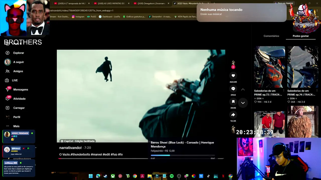Go to the previous video with up chevron
Viewport: 321px width, 180px height.
click(243, 89)
